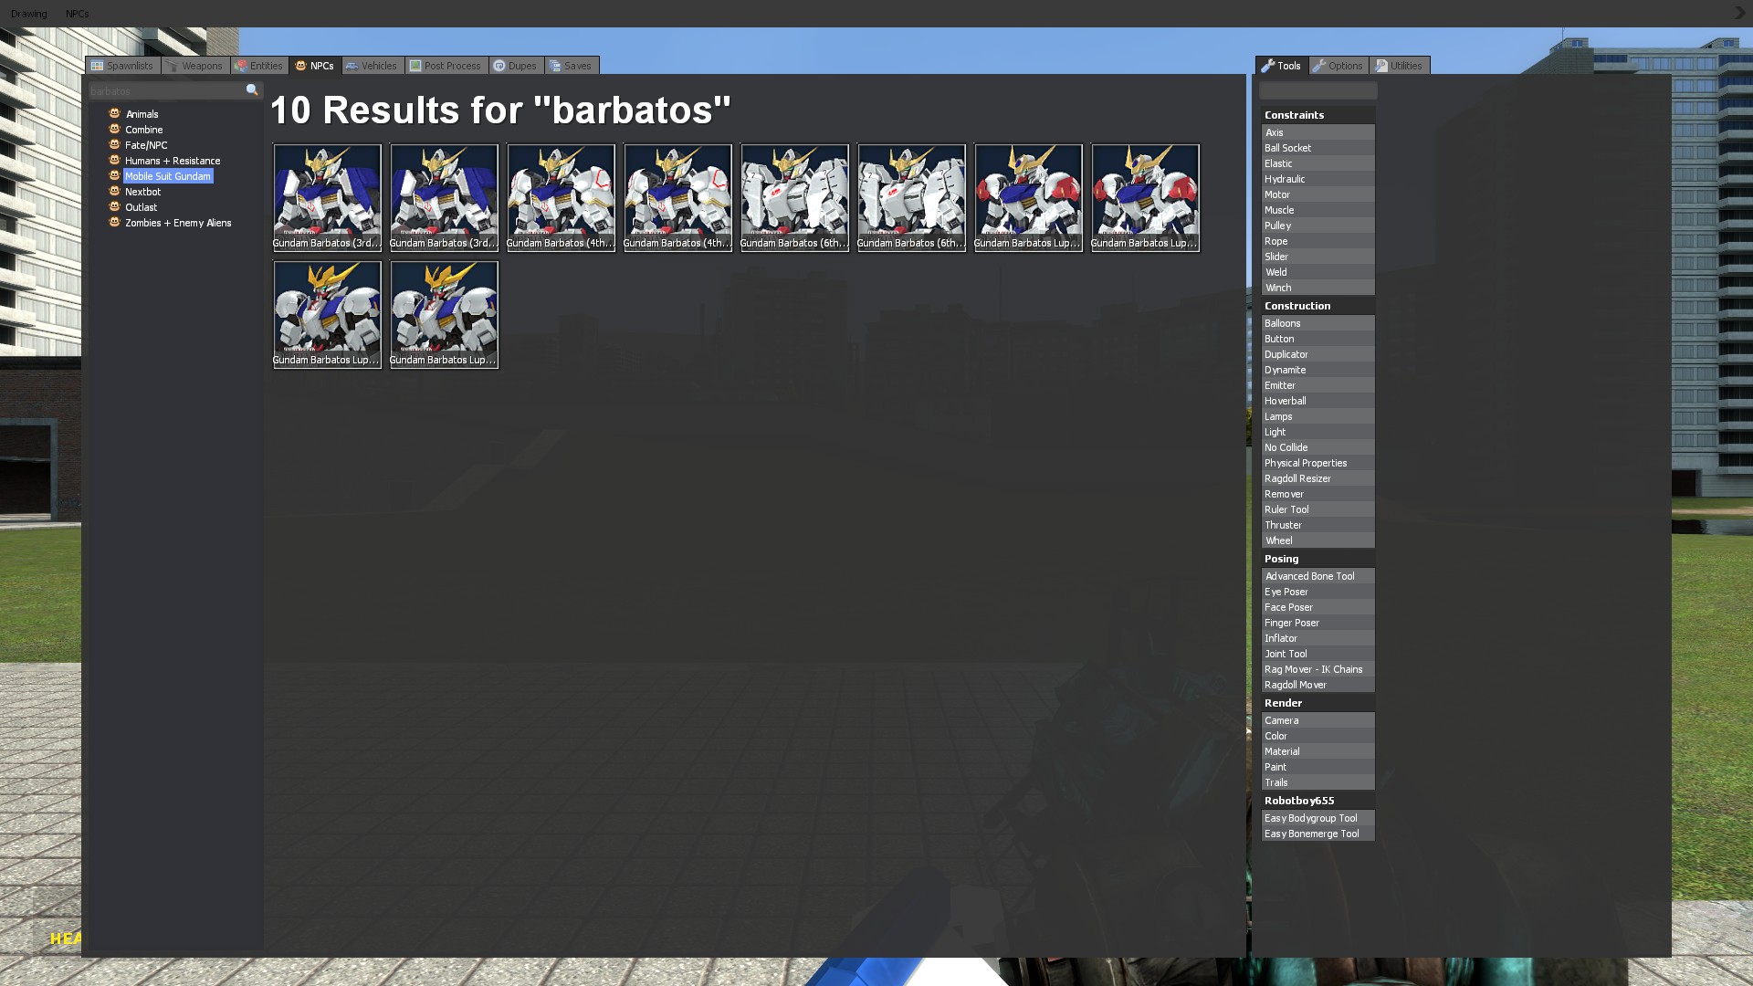Collapse the Robotboy655 tool section
The height and width of the screenshot is (986, 1753).
click(1318, 801)
